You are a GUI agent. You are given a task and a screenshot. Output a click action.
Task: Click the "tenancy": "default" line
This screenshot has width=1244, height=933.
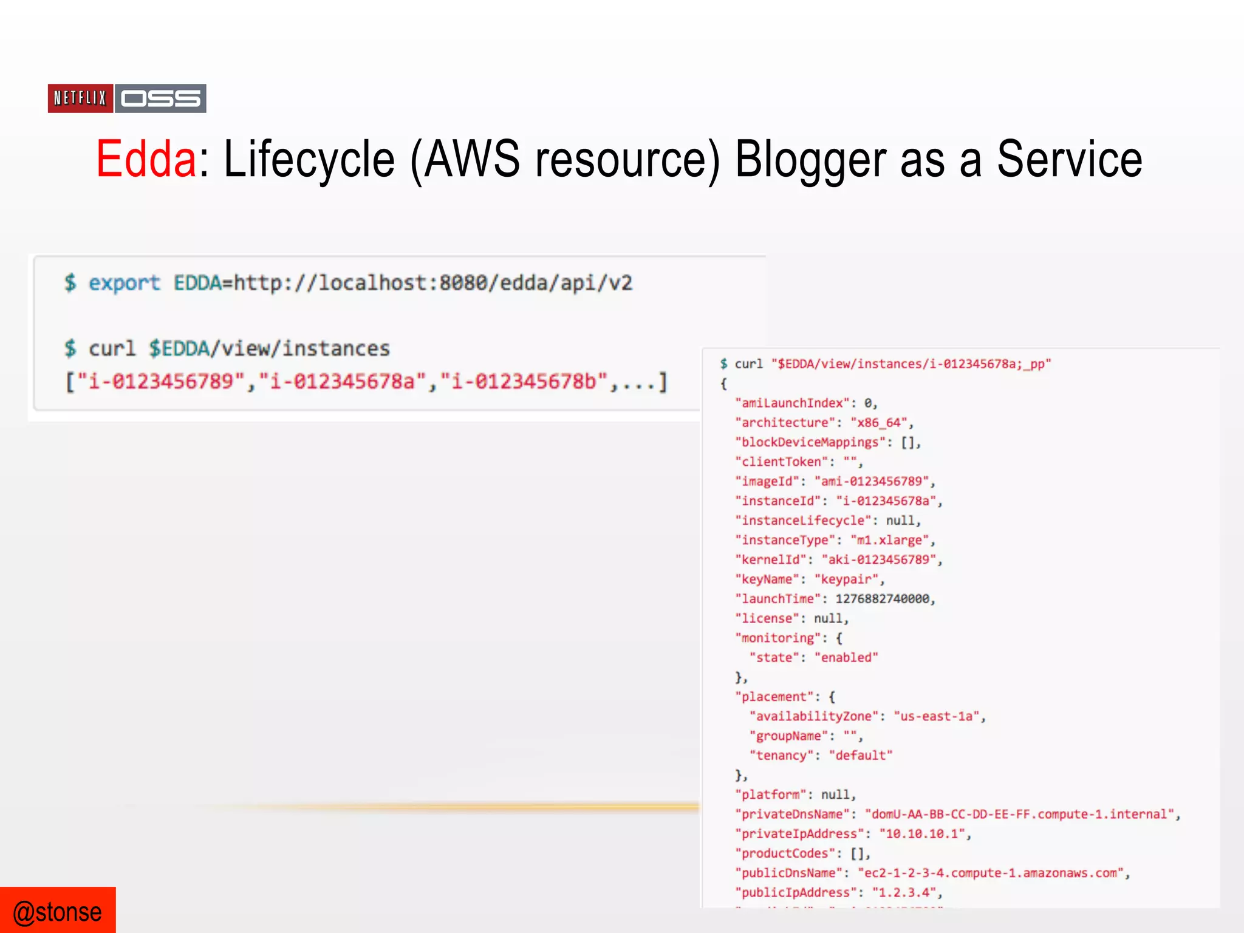[821, 756]
